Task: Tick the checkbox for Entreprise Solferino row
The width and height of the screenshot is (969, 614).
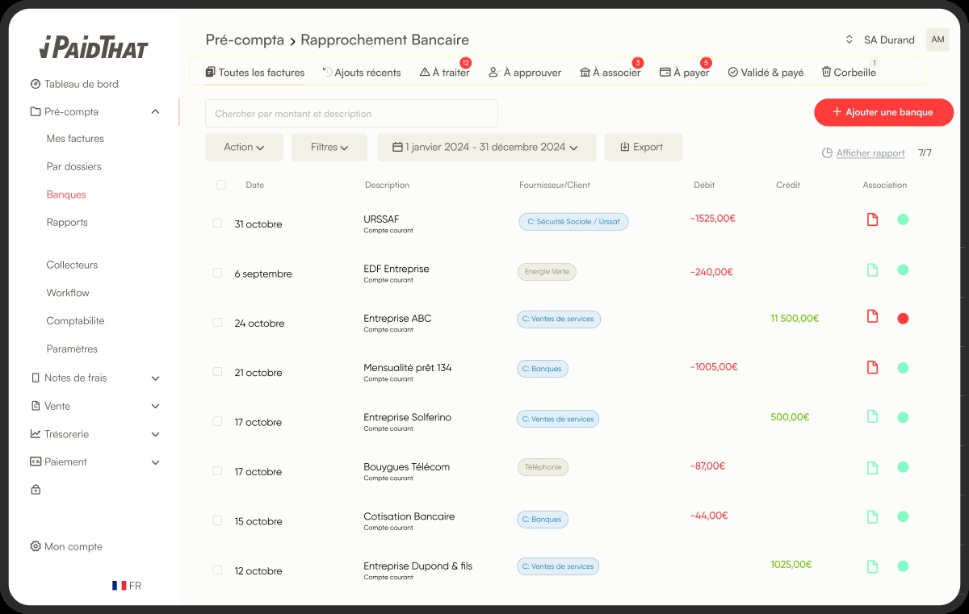Action: click(x=217, y=421)
